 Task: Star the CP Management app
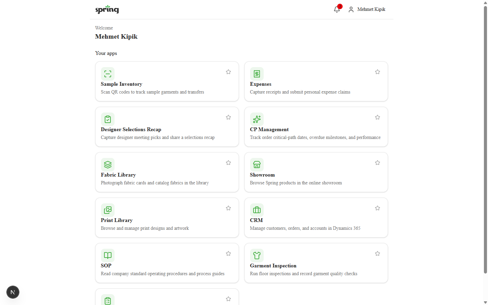[378, 117]
